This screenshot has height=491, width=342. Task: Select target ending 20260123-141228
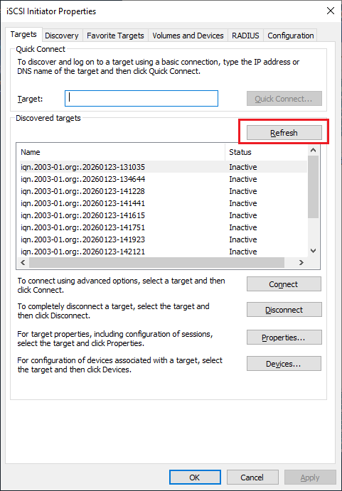[x=163, y=191]
